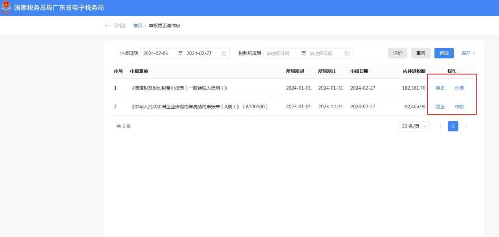The width and height of the screenshot is (499, 237).
Task: Click 申报日期 start date field 2024-02-01
Action: [156, 53]
